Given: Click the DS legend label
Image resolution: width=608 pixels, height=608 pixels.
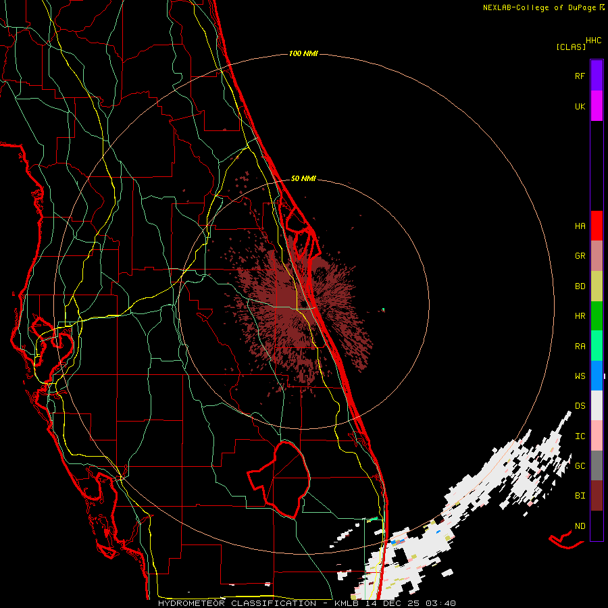Looking at the screenshot, I should point(580,406).
